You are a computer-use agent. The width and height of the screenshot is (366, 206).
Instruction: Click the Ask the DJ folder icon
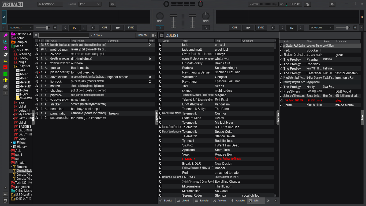coord(13,34)
